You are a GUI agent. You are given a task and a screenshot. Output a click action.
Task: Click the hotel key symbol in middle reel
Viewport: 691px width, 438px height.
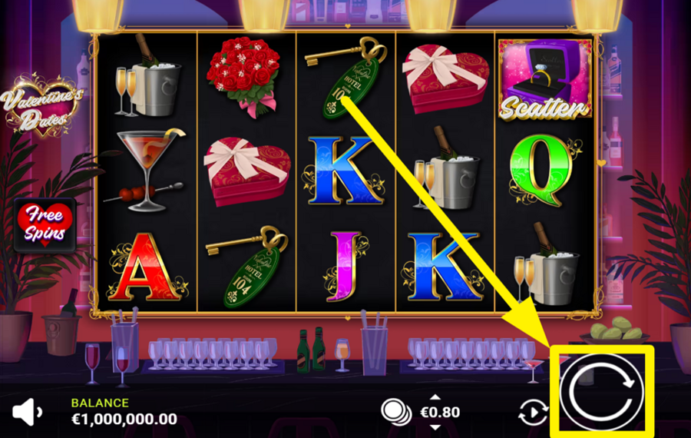click(x=345, y=77)
